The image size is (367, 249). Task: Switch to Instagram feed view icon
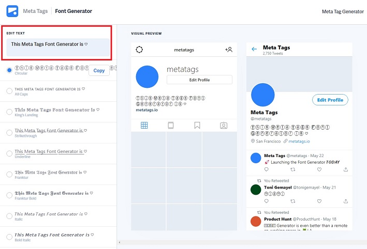pos(171,126)
